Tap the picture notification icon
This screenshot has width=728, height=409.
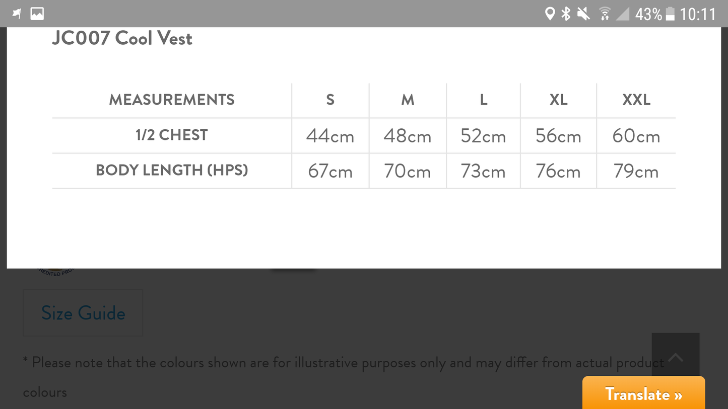pyautogui.click(x=37, y=14)
